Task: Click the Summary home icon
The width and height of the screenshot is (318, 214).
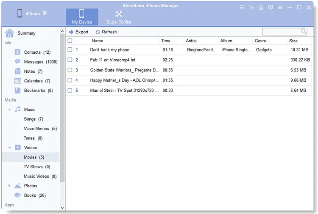Action: 9,33
